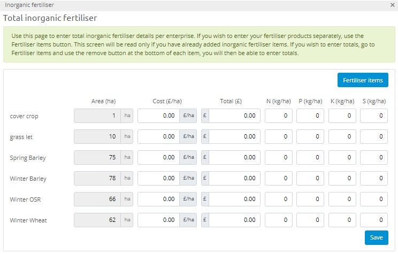Viewport: 398px width, 254px height.
Task: Enter Spring Barley N (kg/ha) value
Action: [278, 157]
